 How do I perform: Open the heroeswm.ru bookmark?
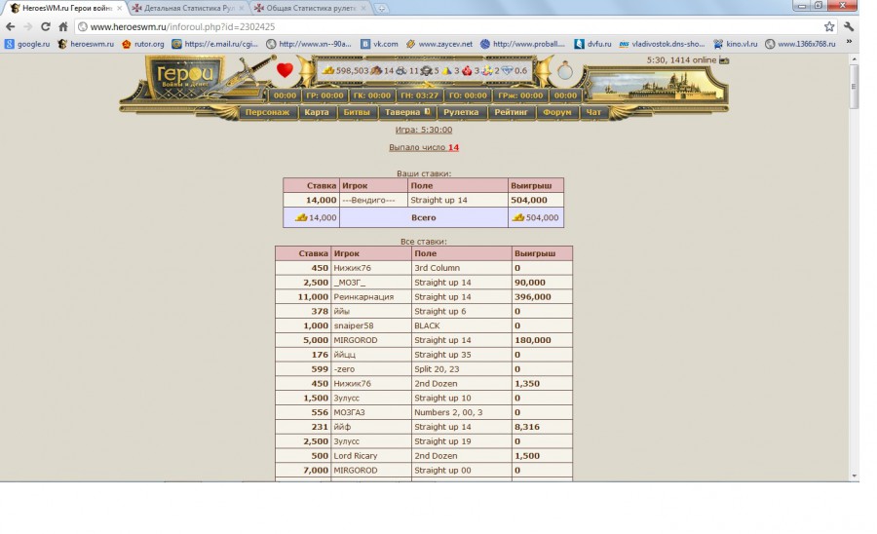[86, 44]
